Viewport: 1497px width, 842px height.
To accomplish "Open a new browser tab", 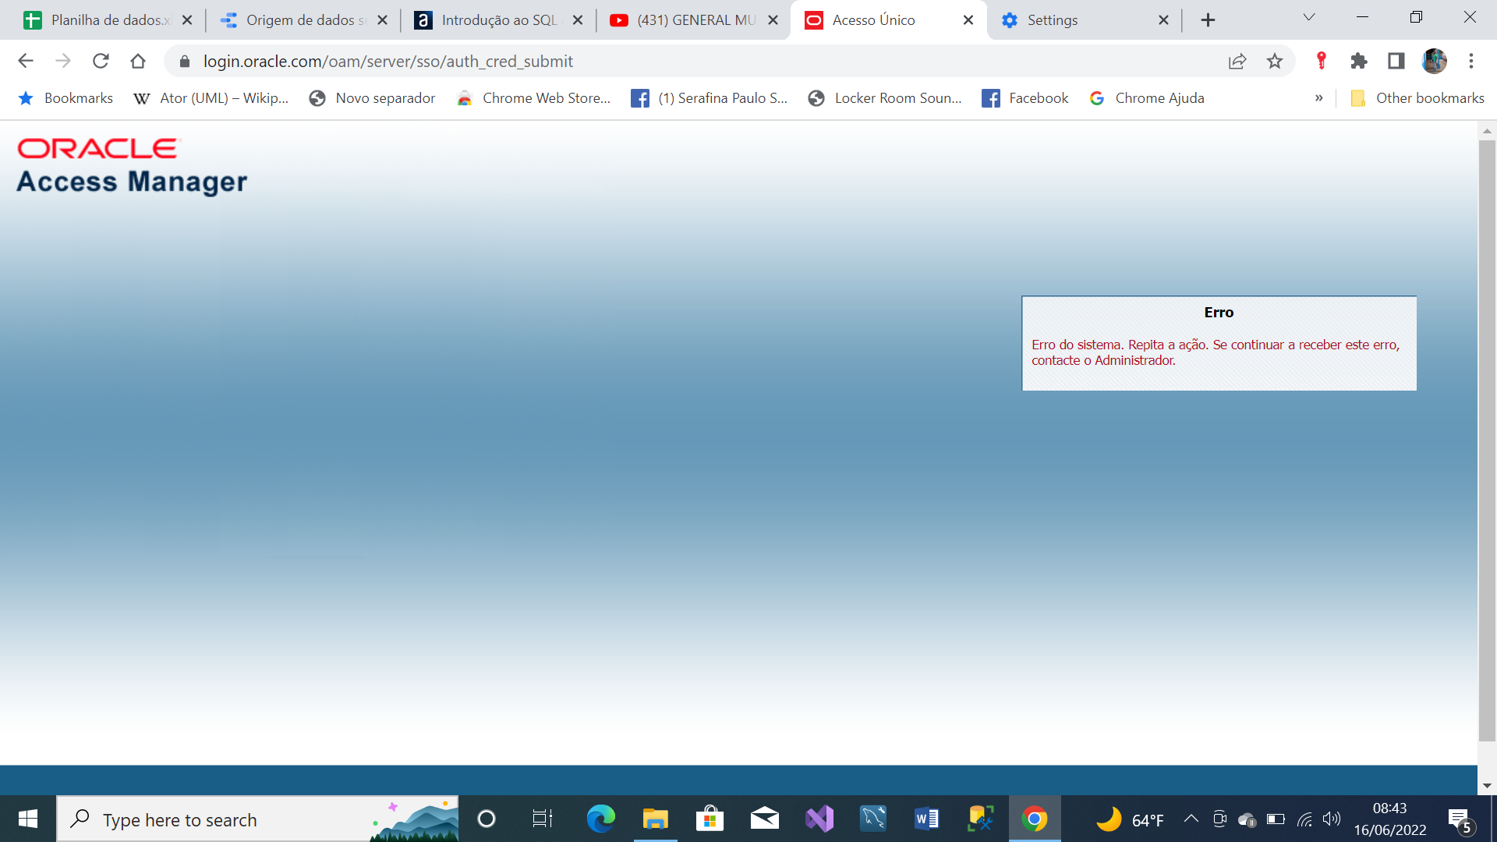I will click(1208, 20).
